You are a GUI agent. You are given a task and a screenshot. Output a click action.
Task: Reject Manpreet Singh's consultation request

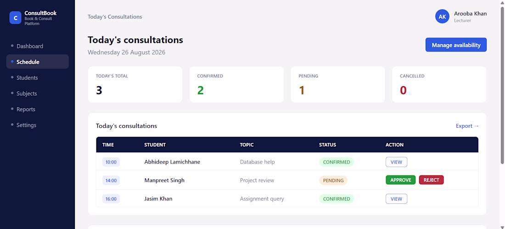tap(431, 180)
